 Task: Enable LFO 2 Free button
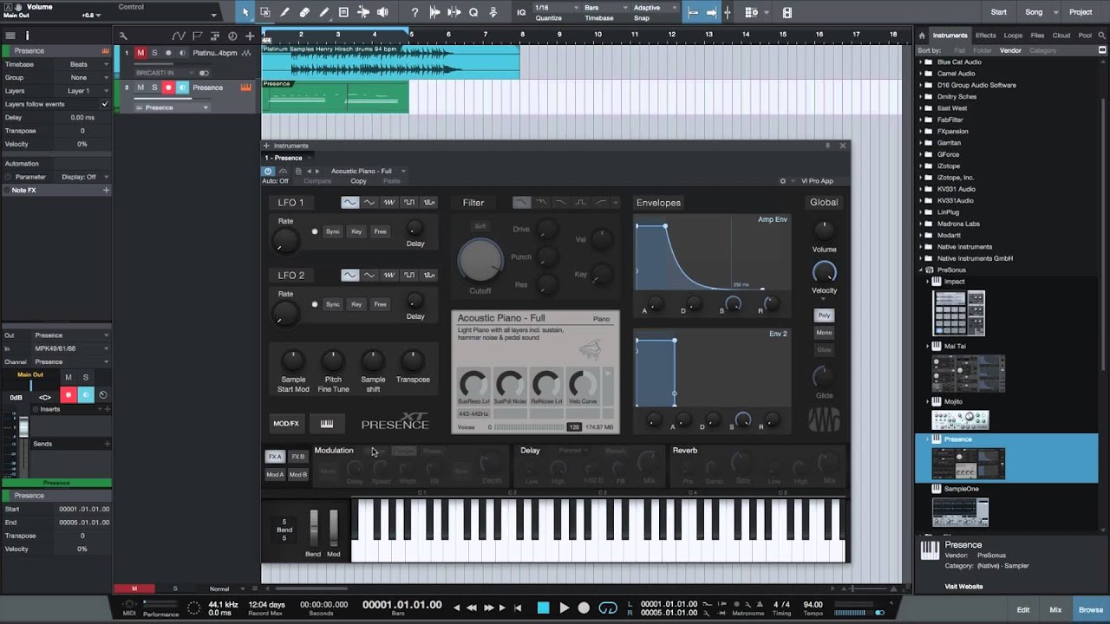[x=380, y=304]
